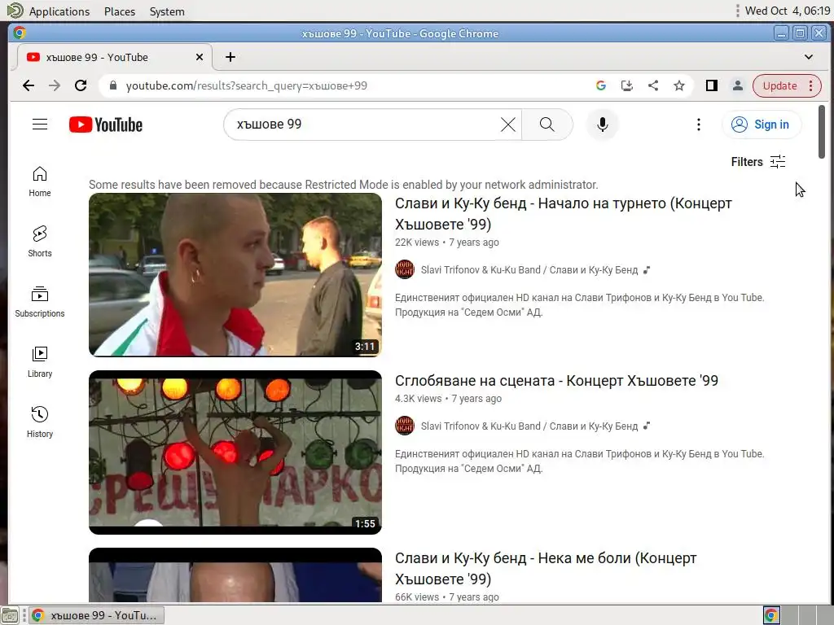Viewport: 834px width, 625px height.
Task: Open the Нека ме боли video thumbnail
Action: (235, 575)
